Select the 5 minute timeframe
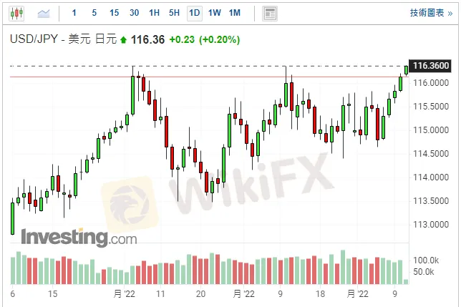461x307 pixels. point(94,13)
